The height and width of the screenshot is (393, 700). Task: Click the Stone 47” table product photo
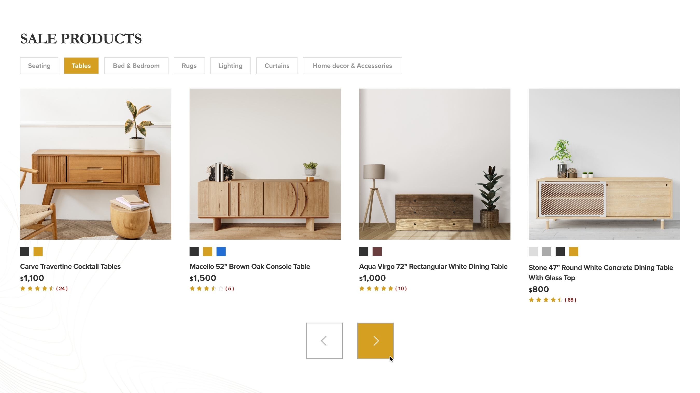604,164
